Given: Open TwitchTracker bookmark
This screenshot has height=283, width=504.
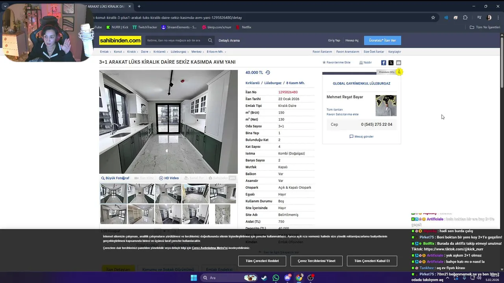Looking at the screenshot, I should tap(145, 28).
